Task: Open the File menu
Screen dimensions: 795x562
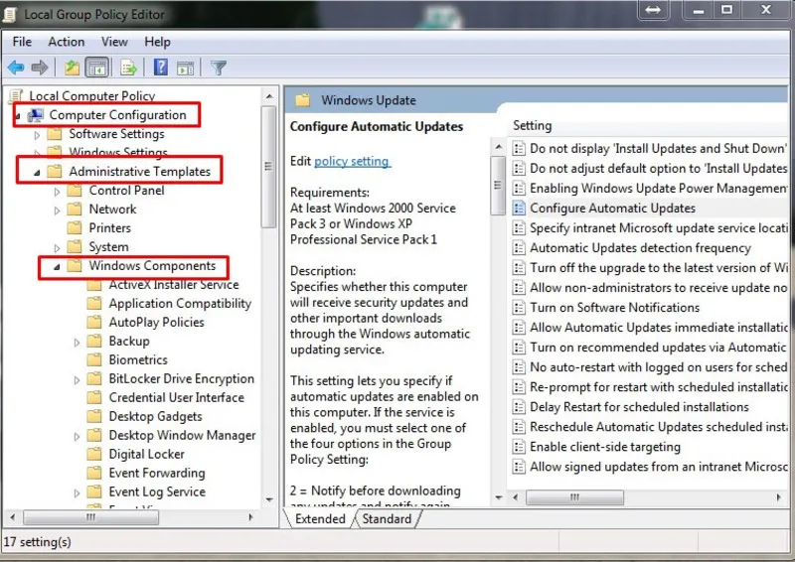Action: (x=22, y=42)
